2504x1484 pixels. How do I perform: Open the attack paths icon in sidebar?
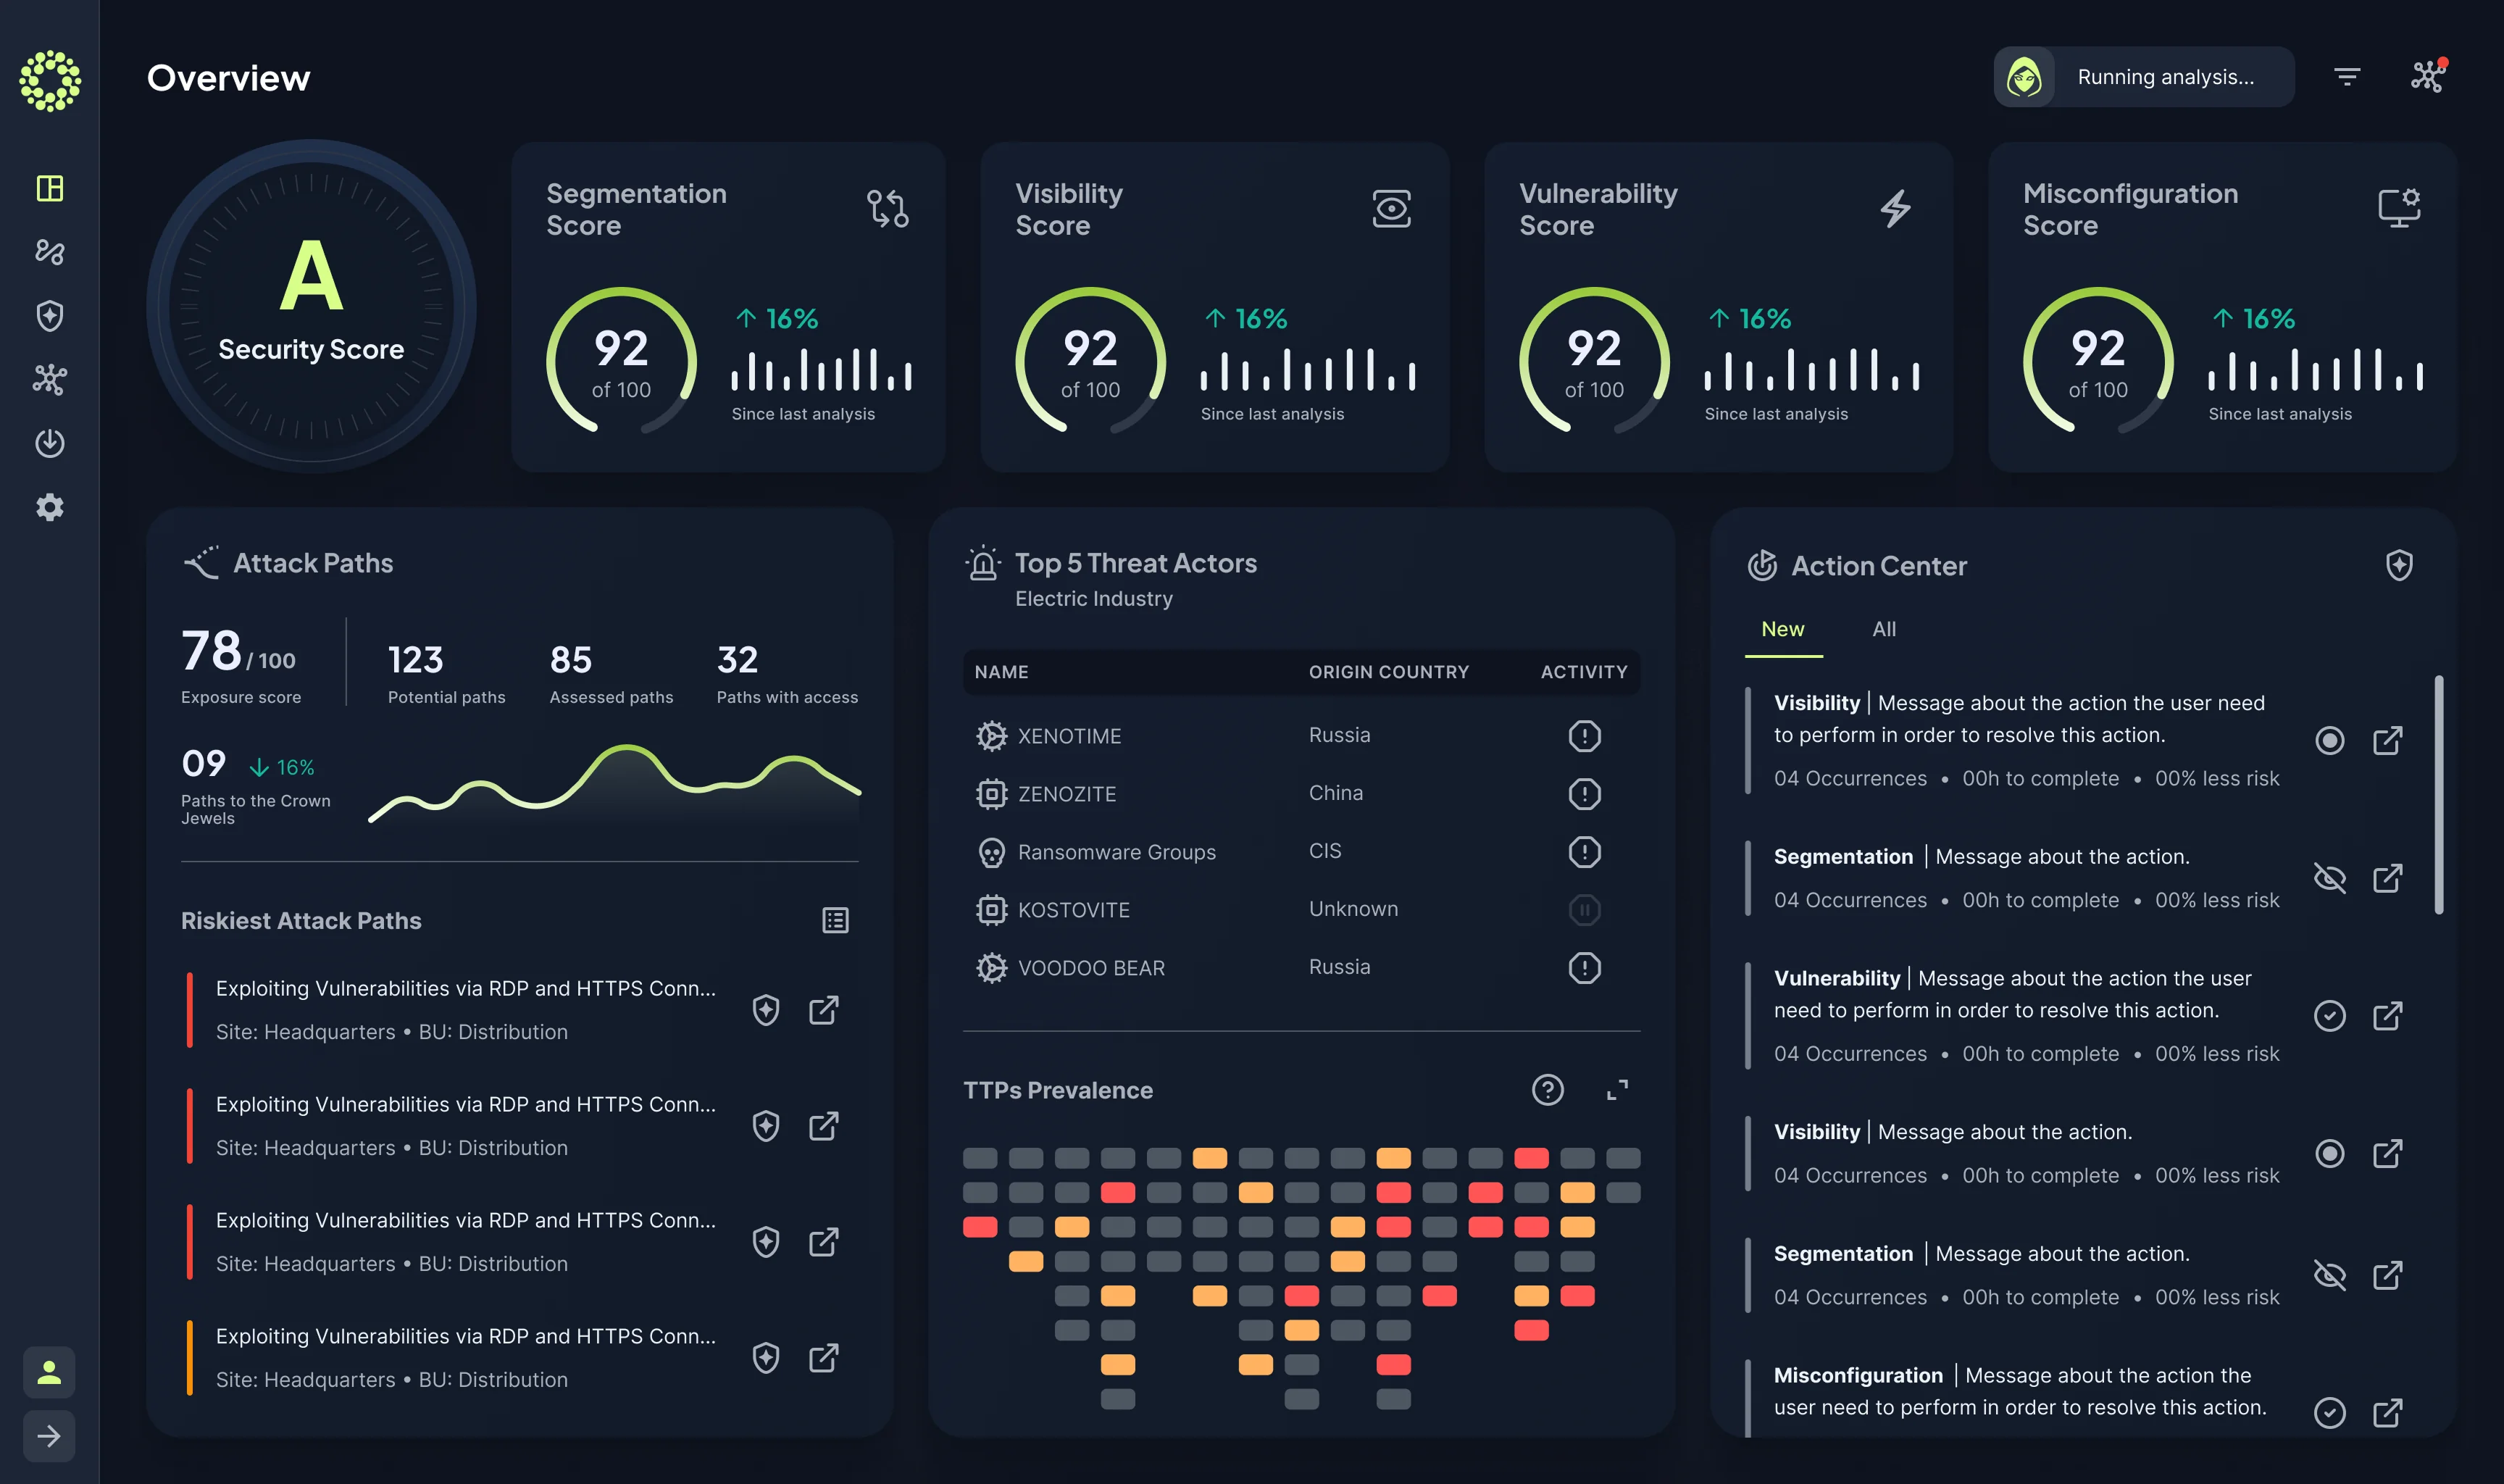coord(49,252)
